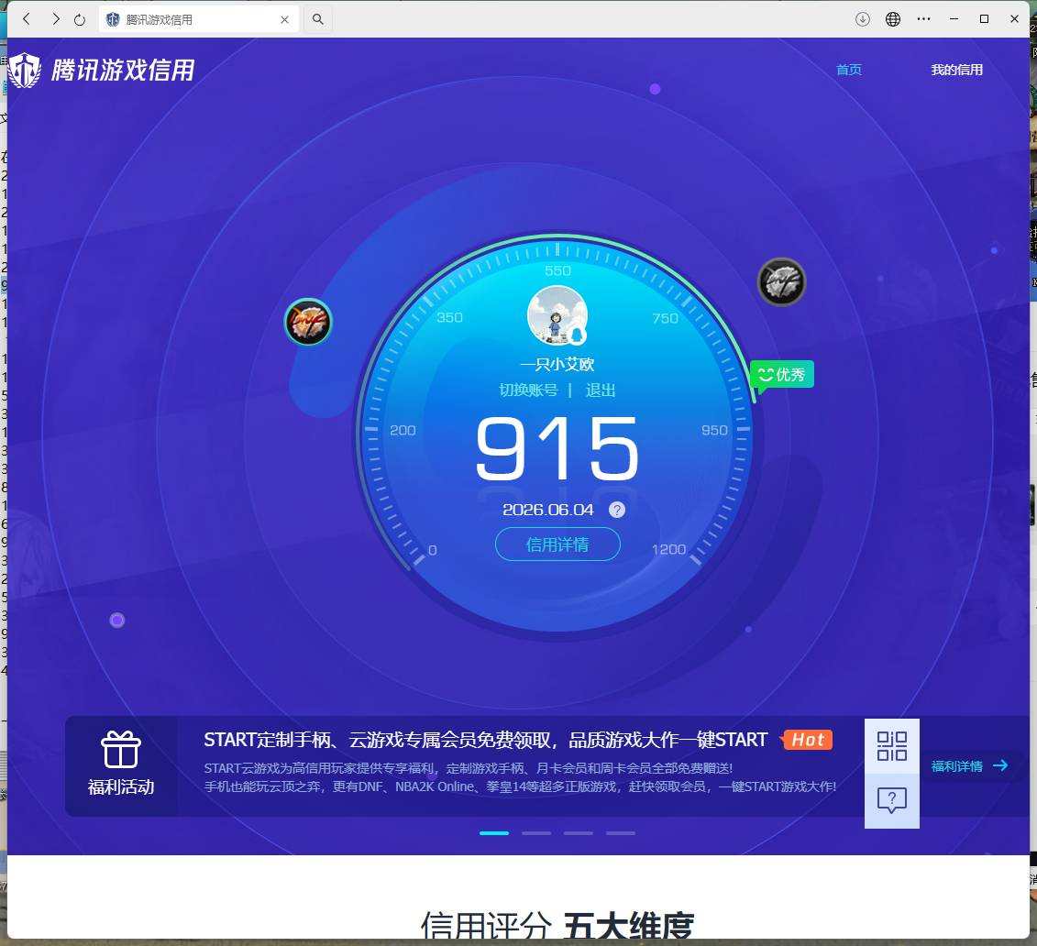Click the credit score 915
The height and width of the screenshot is (946, 1037).
557,448
